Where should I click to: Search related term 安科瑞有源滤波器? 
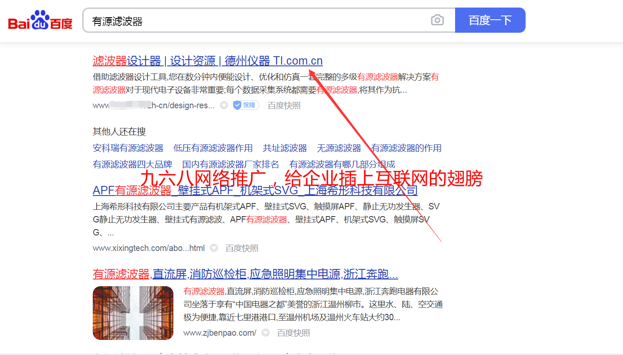[128, 148]
